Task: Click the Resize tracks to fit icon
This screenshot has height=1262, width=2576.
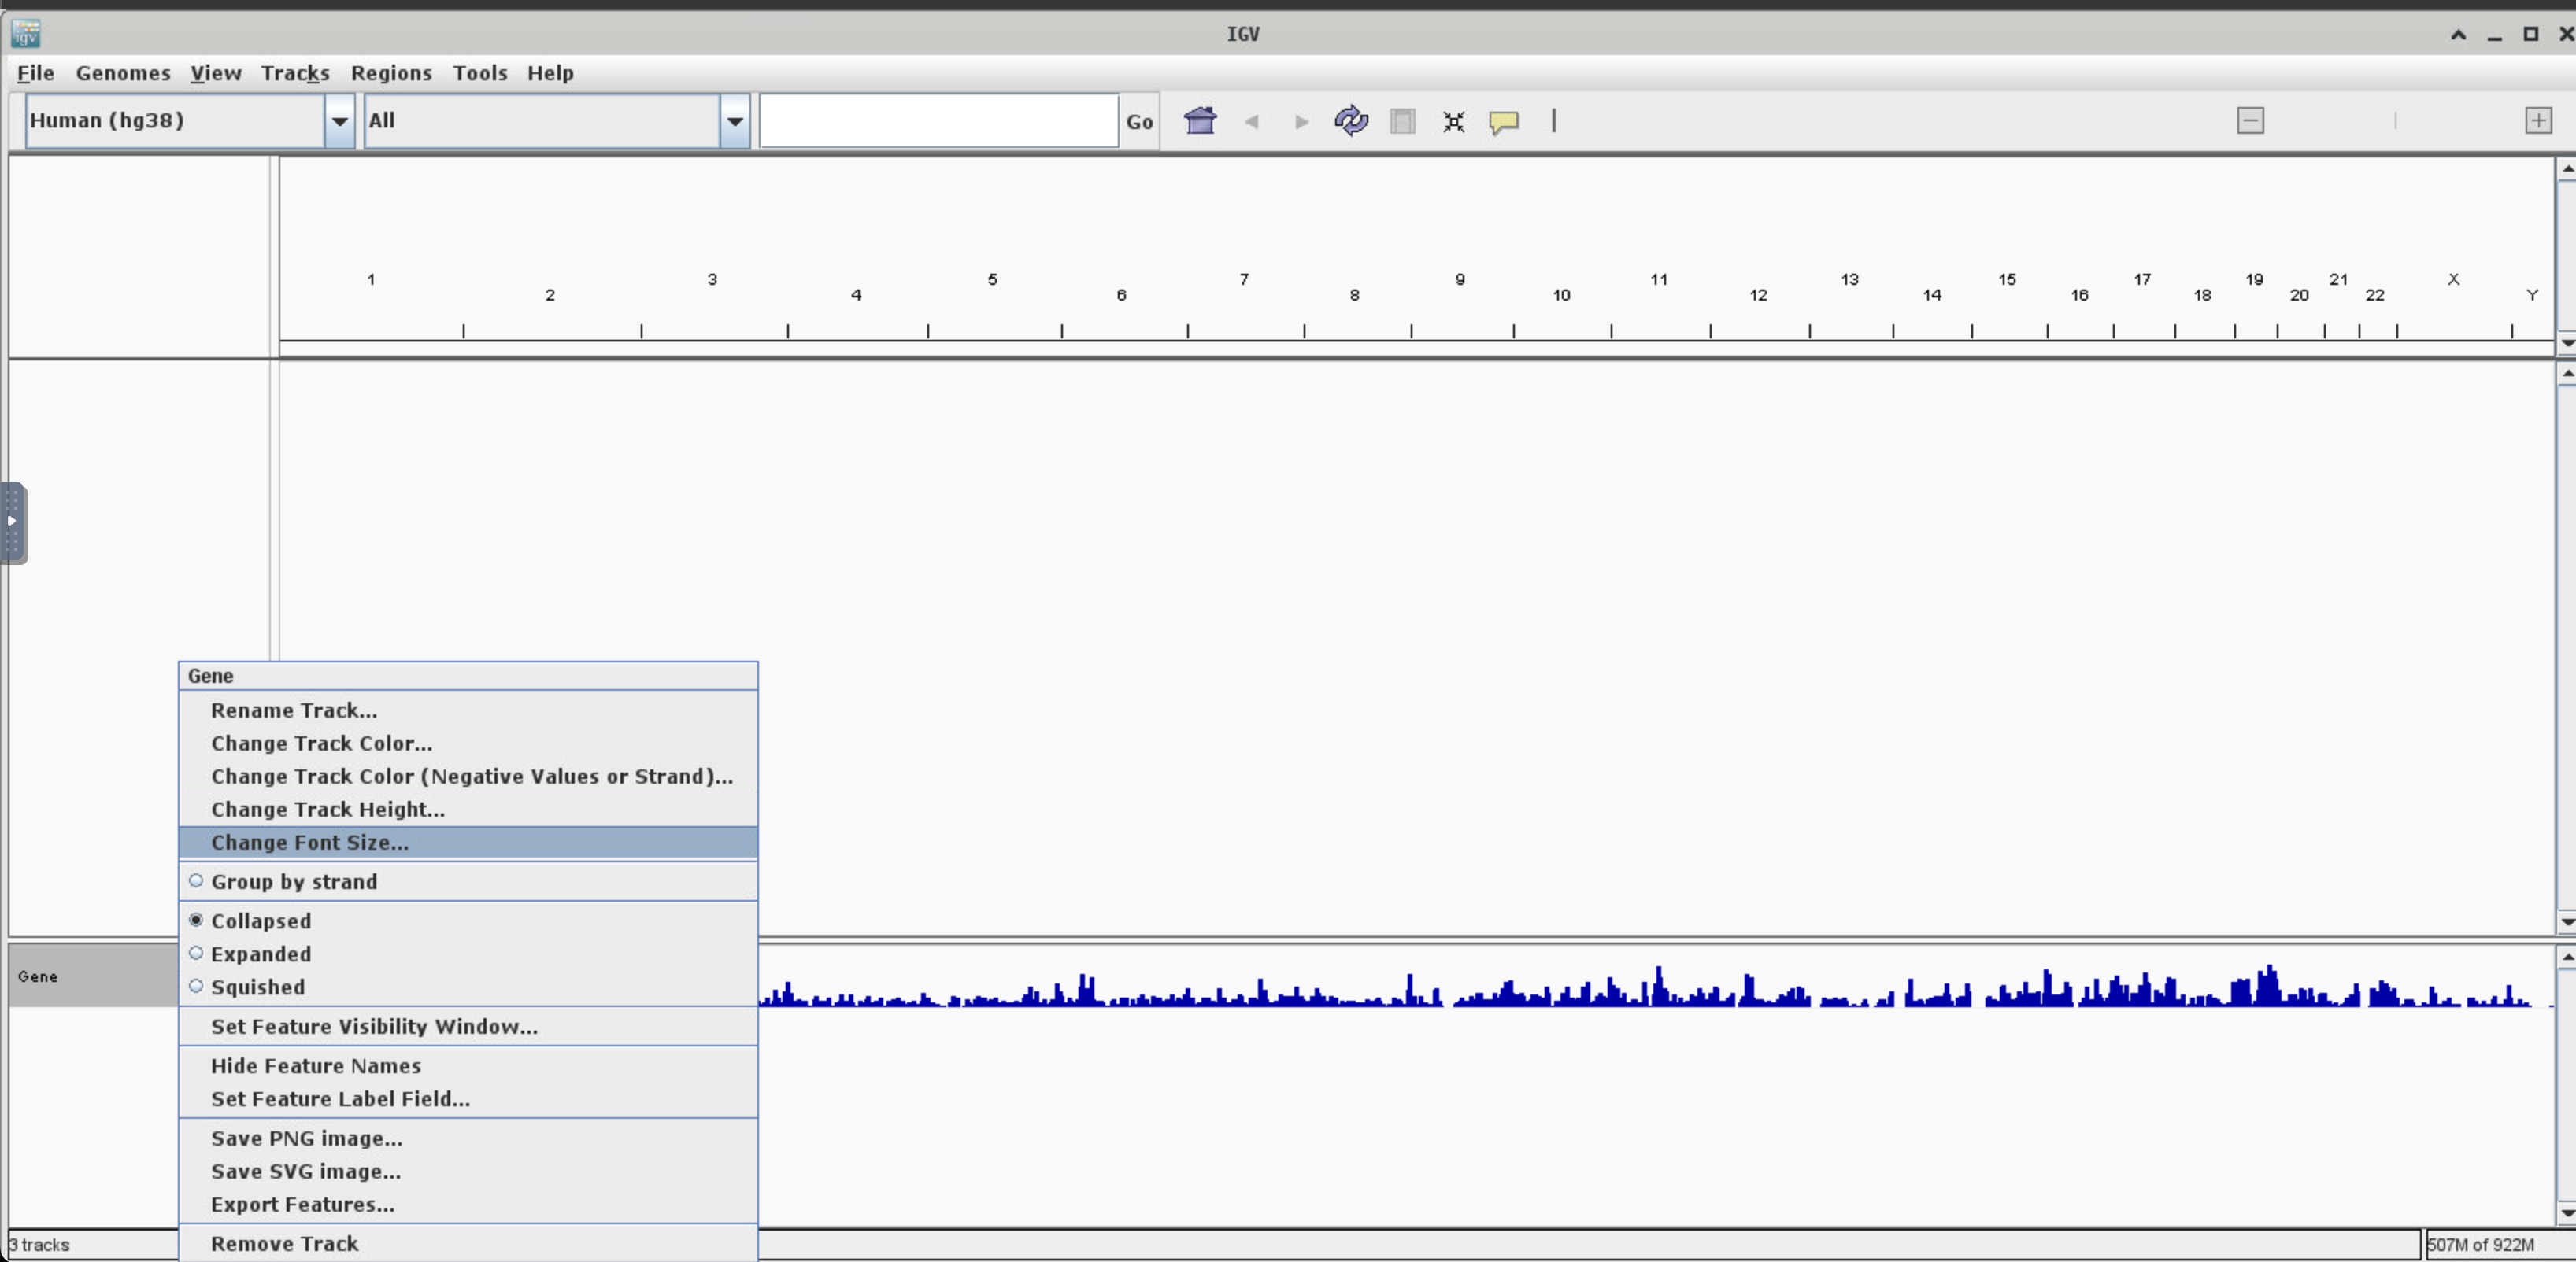Action: 1454,122
